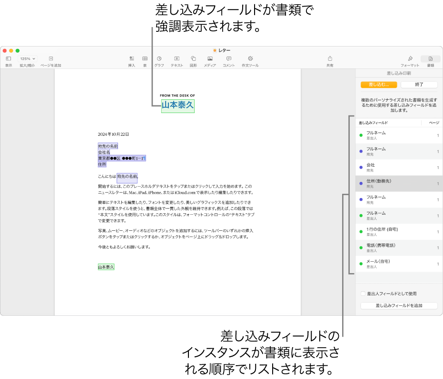Image resolution: width=443 pixels, height=379 pixels.
Task: Click the レター document title
Action: pyautogui.click(x=224, y=50)
